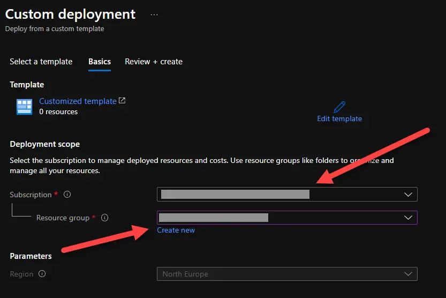Click Create new under Resource group
The height and width of the screenshot is (298, 446).
click(176, 230)
